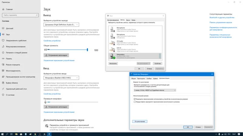Switch to Связь tab in Звук dialog
Image resolution: width=243 pixels, height=136 pixels.
(x=133, y=20)
